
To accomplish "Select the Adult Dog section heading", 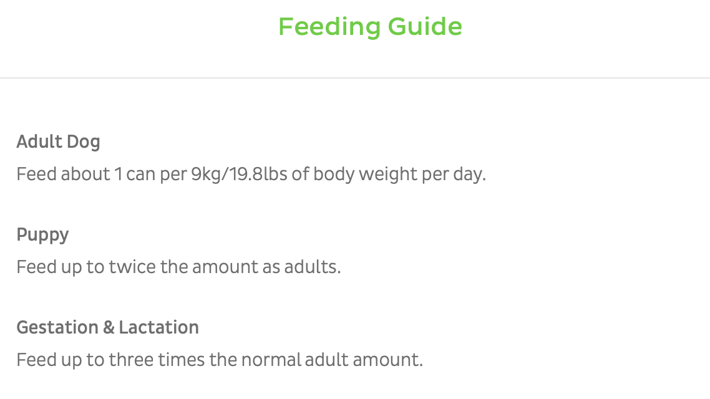I will point(58,142).
